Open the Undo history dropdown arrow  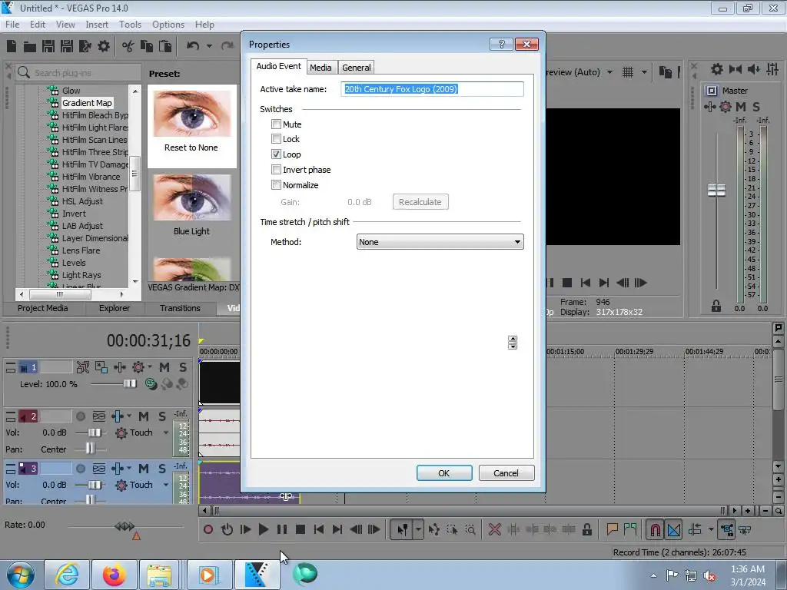coord(209,46)
